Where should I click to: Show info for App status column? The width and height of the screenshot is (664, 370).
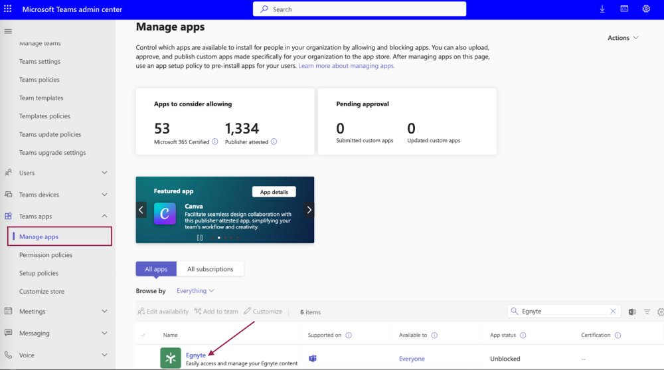[523, 335]
